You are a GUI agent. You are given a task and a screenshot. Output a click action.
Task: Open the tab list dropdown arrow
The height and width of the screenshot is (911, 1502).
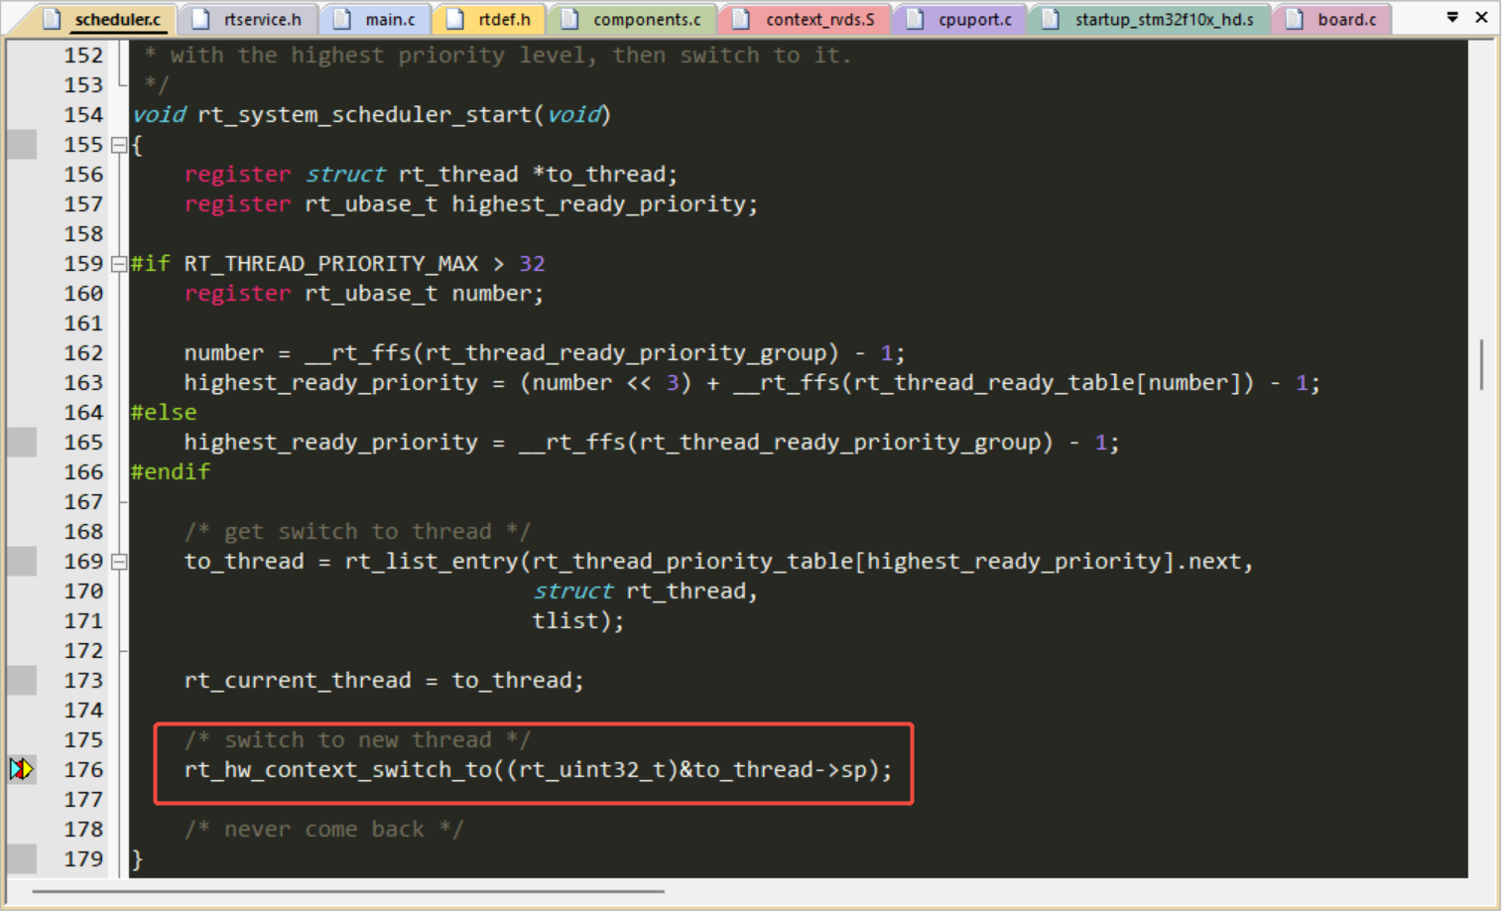coord(1452,18)
